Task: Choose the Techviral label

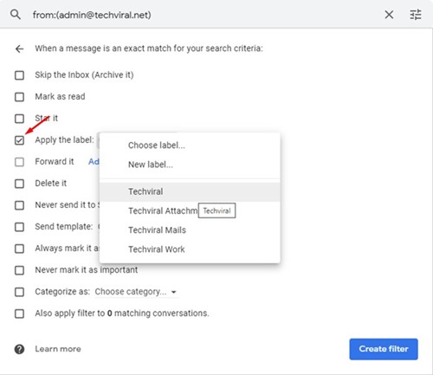Action: pyautogui.click(x=190, y=191)
